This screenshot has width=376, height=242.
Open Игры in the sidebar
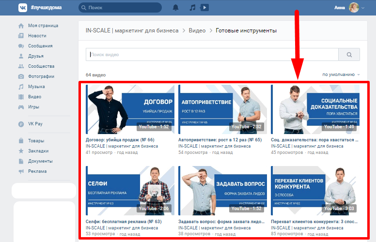click(33, 107)
